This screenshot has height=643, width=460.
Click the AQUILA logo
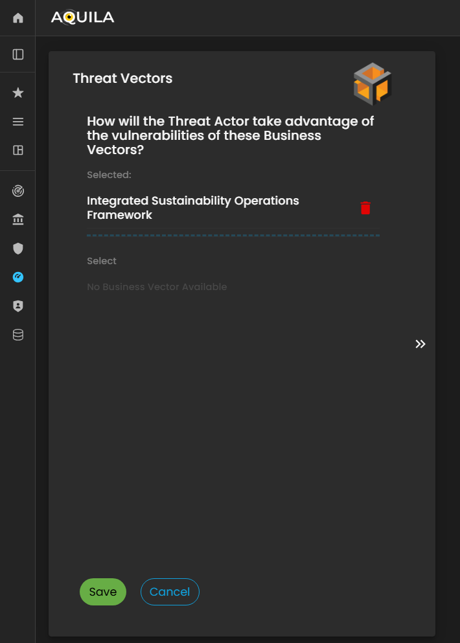82,17
